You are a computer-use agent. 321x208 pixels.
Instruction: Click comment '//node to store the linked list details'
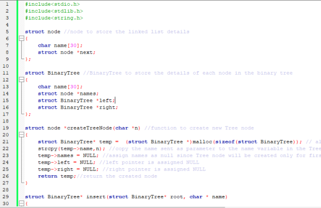coord(127,32)
